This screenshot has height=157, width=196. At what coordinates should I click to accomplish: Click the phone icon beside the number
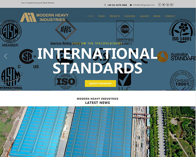(x=105, y=5)
